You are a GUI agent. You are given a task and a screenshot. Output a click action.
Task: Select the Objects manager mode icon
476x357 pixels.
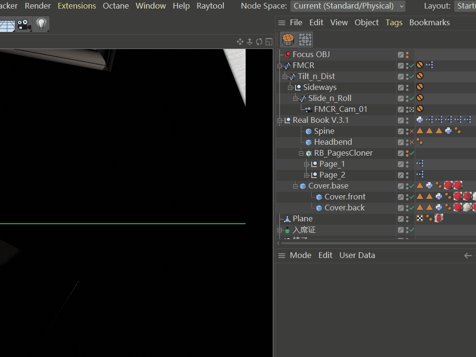tap(288, 39)
